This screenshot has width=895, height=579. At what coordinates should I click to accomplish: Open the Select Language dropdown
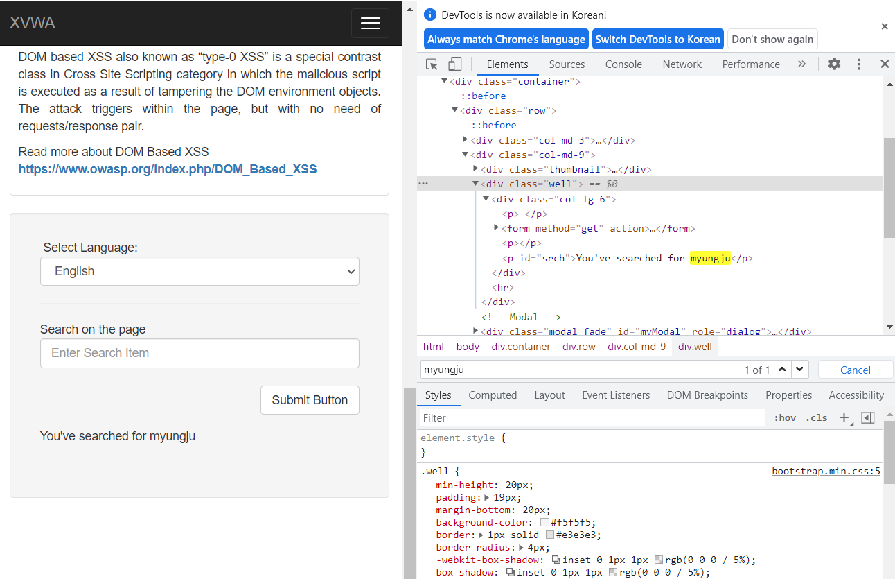pyautogui.click(x=200, y=271)
